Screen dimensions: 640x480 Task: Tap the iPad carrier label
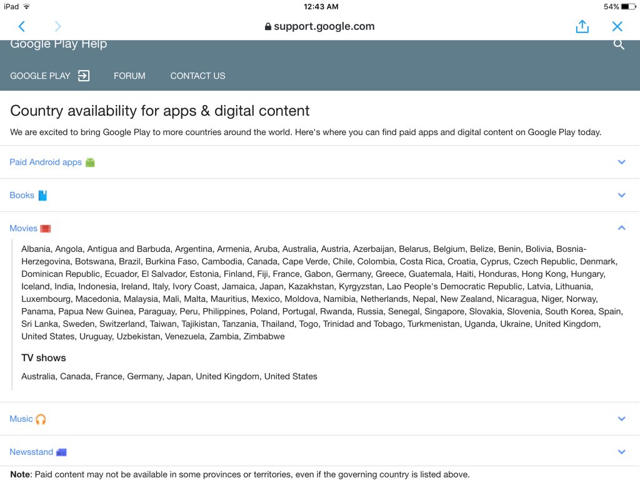(x=11, y=6)
